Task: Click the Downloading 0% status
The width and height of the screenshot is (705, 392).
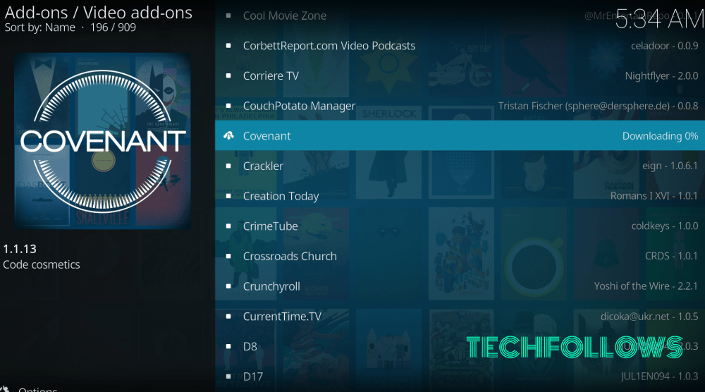Action: pyautogui.click(x=660, y=136)
